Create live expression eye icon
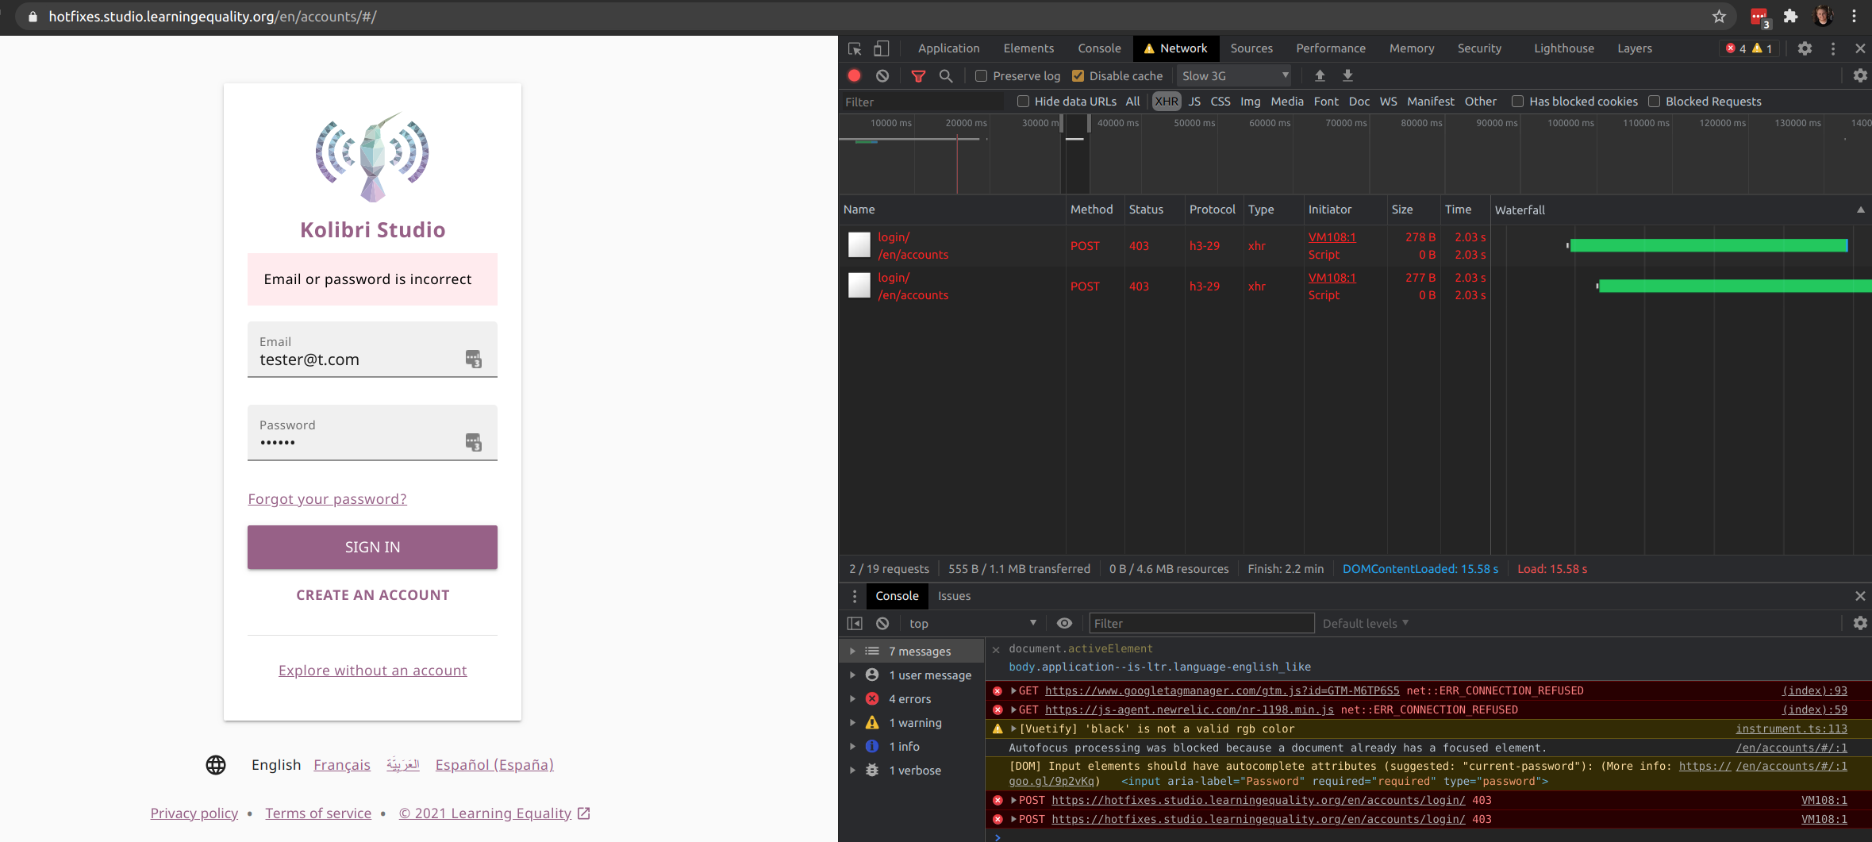1872x842 pixels. (x=1064, y=624)
